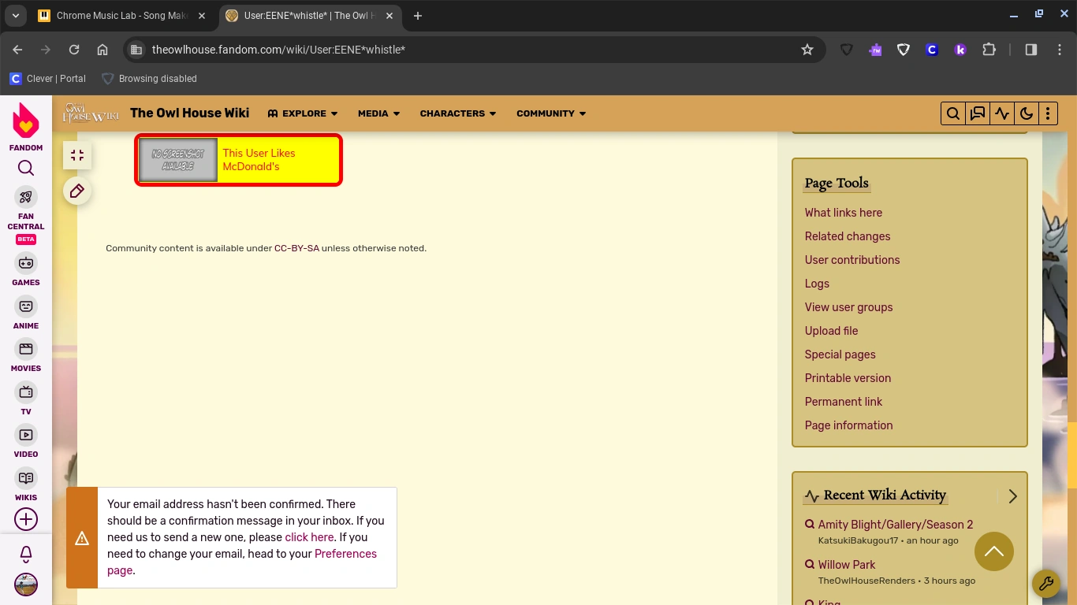Select the edit pencil icon
Viewport: 1077px width, 605px height.
coord(76,191)
